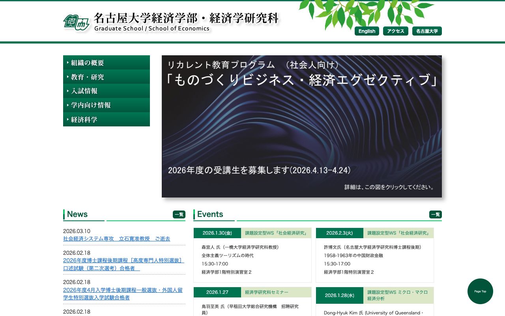Viewport: 505px width, 316px height.
Task: Click the News section 一覧 button
Action: click(178, 214)
